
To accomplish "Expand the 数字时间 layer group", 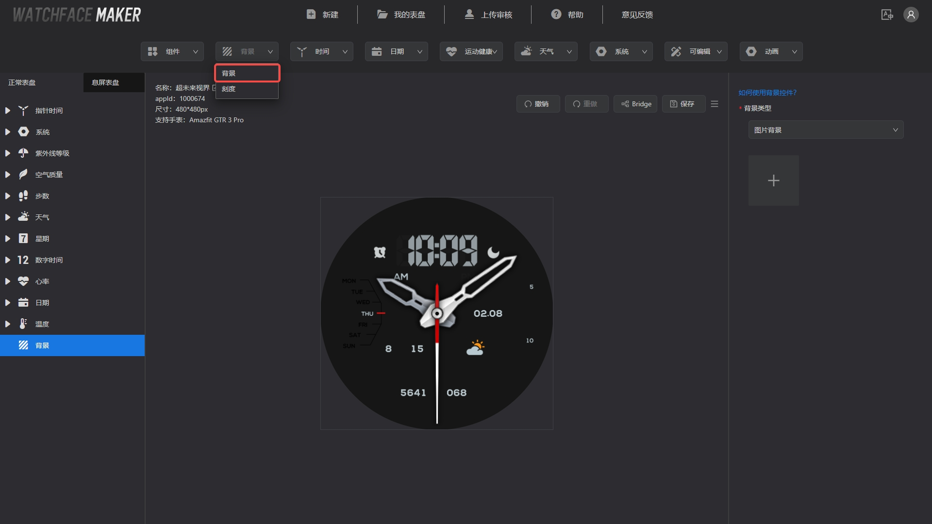I will [8, 260].
